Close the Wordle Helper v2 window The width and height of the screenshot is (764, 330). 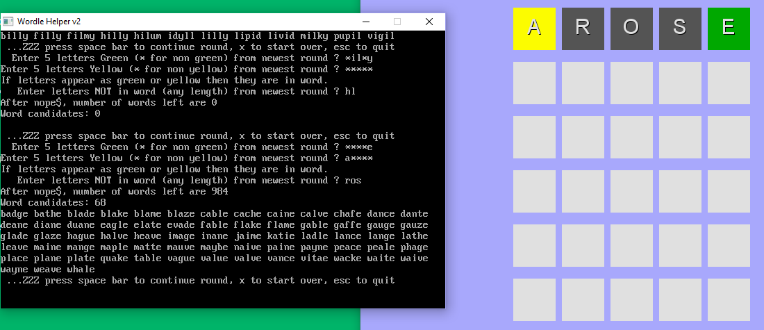(429, 22)
